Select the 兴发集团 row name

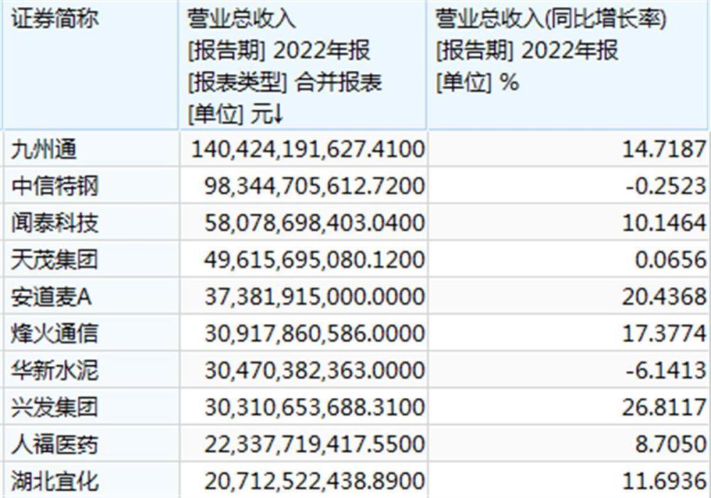point(55,407)
